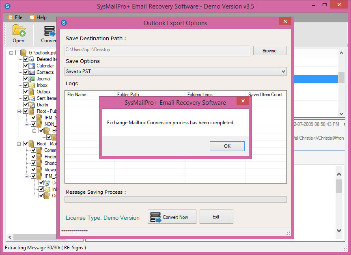Open the Save Options dropdown
351x255 pixels.
click(x=175, y=71)
